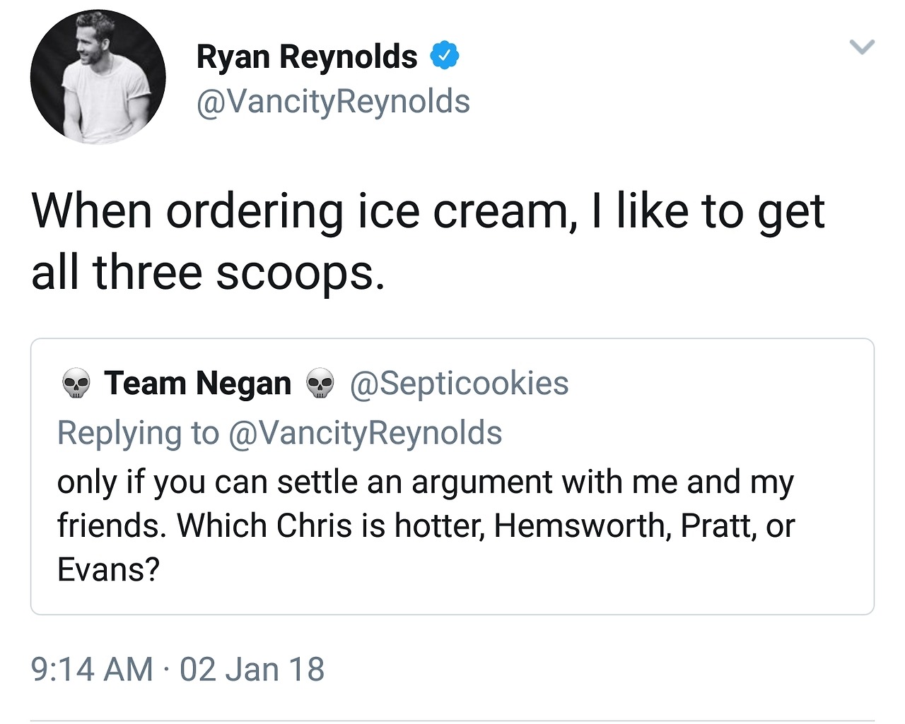
Task: Click the blue verified badge
Action: pyautogui.click(x=445, y=57)
